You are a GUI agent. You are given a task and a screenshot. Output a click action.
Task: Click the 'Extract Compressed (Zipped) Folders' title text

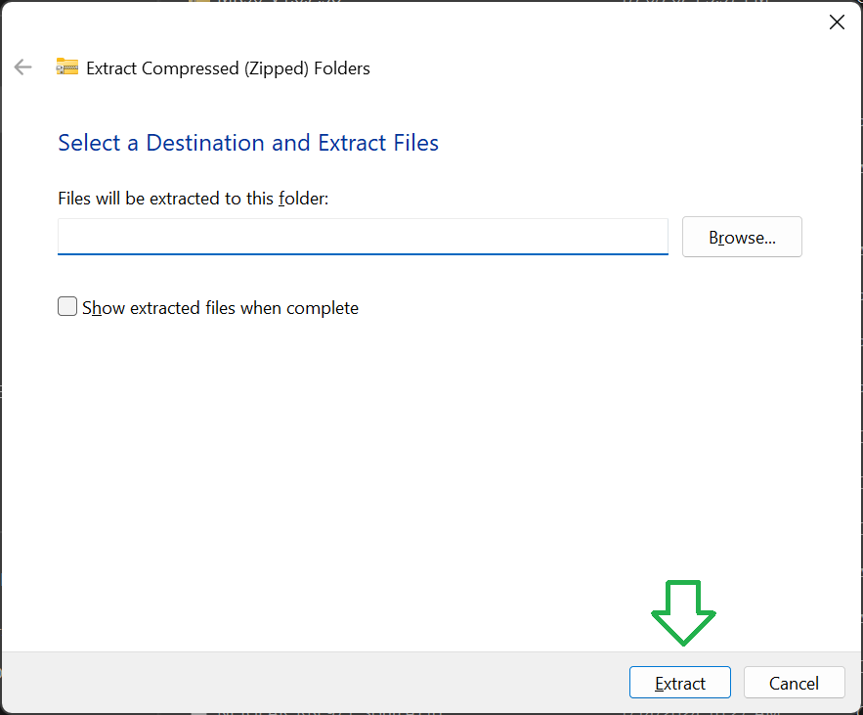(228, 68)
